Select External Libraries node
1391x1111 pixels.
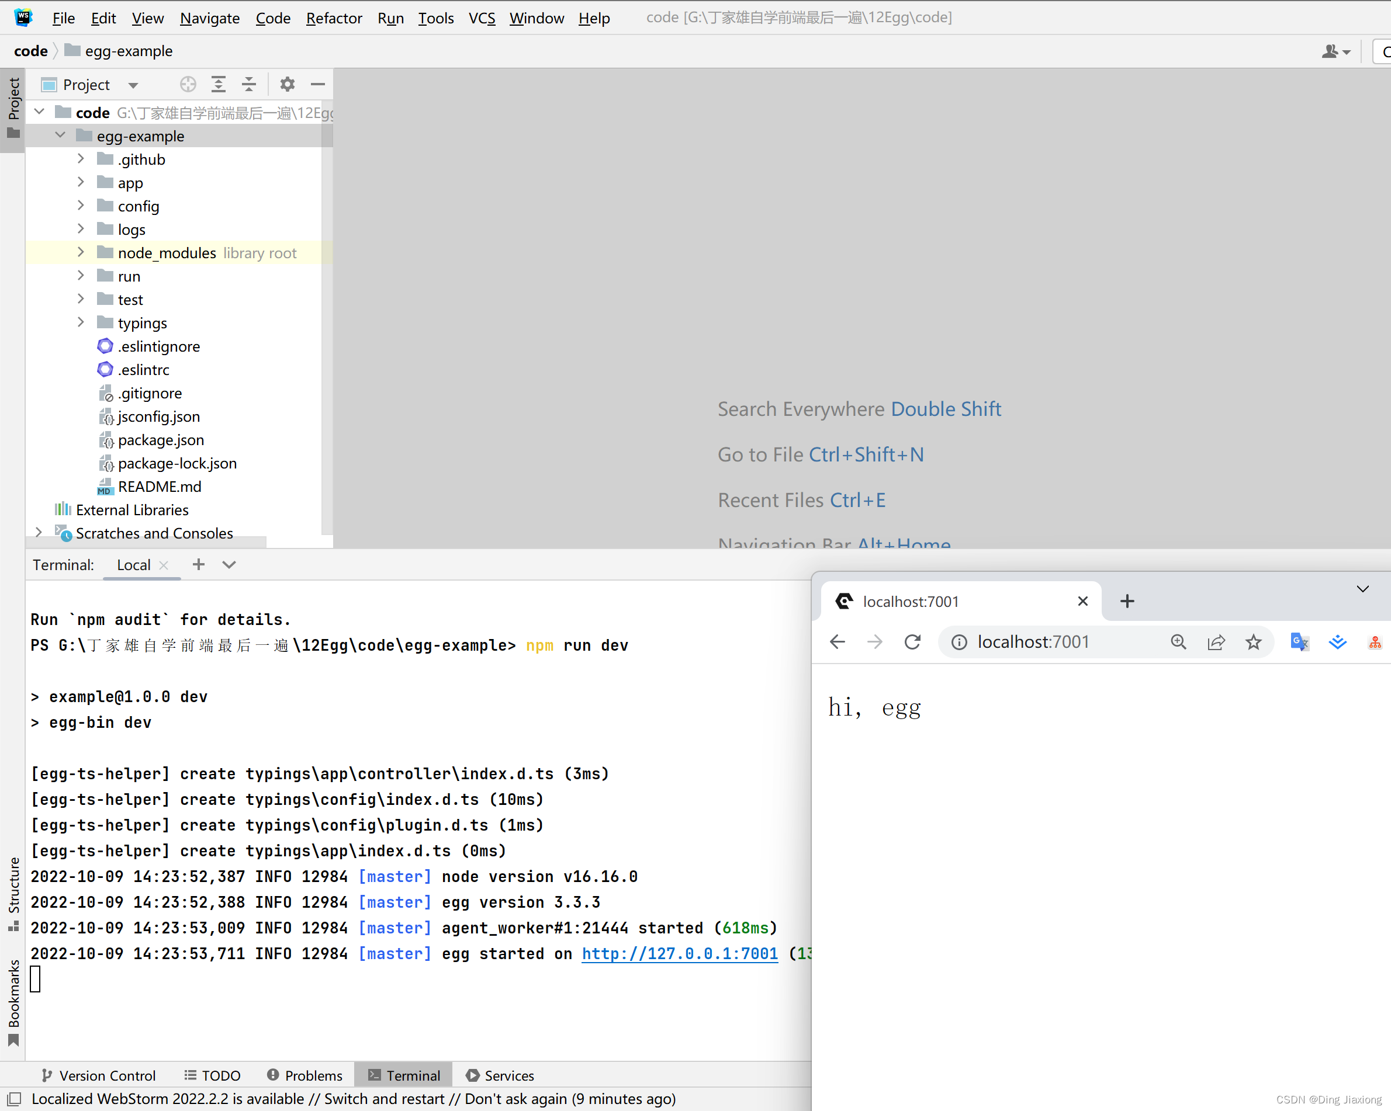coord(132,509)
